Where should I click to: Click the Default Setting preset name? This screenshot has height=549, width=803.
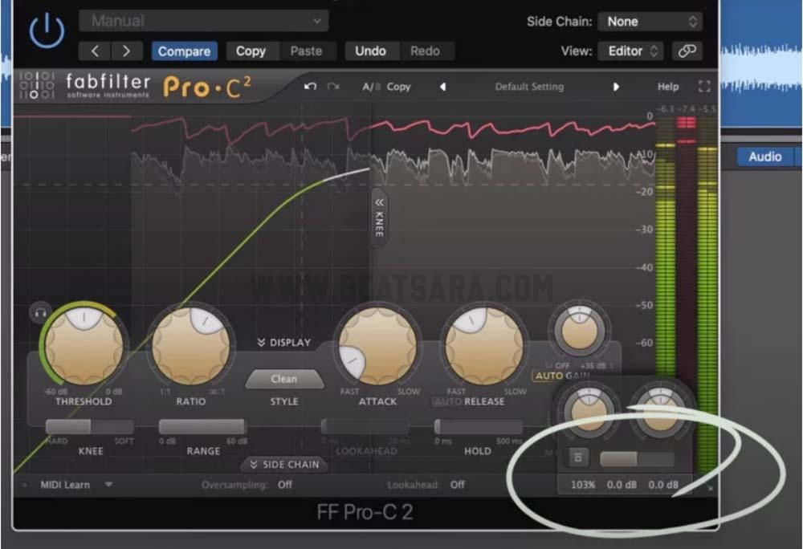(529, 87)
